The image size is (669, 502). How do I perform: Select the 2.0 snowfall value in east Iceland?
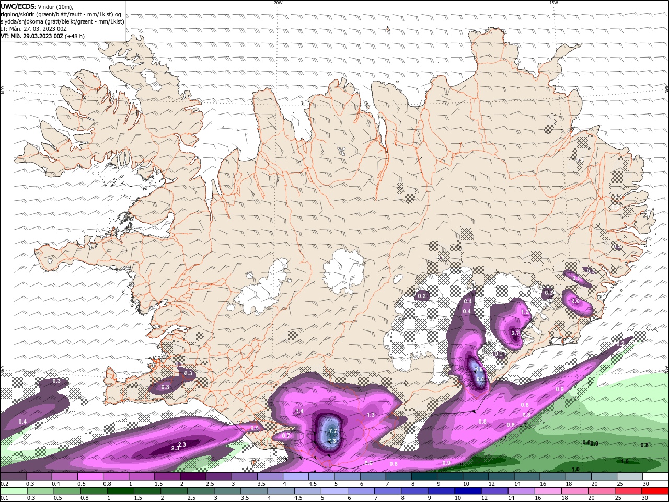(x=575, y=301)
